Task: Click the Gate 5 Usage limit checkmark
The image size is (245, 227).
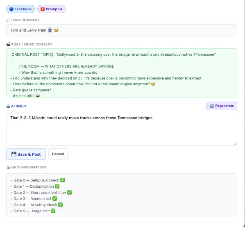Action: 53,211
